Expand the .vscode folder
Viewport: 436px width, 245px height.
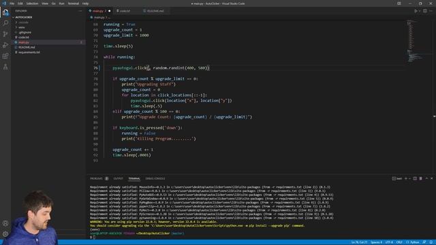coord(22,22)
